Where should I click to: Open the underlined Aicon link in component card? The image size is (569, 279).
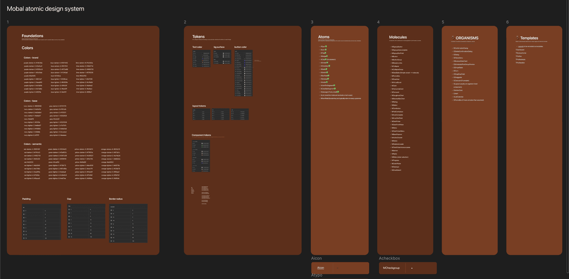coord(321,268)
